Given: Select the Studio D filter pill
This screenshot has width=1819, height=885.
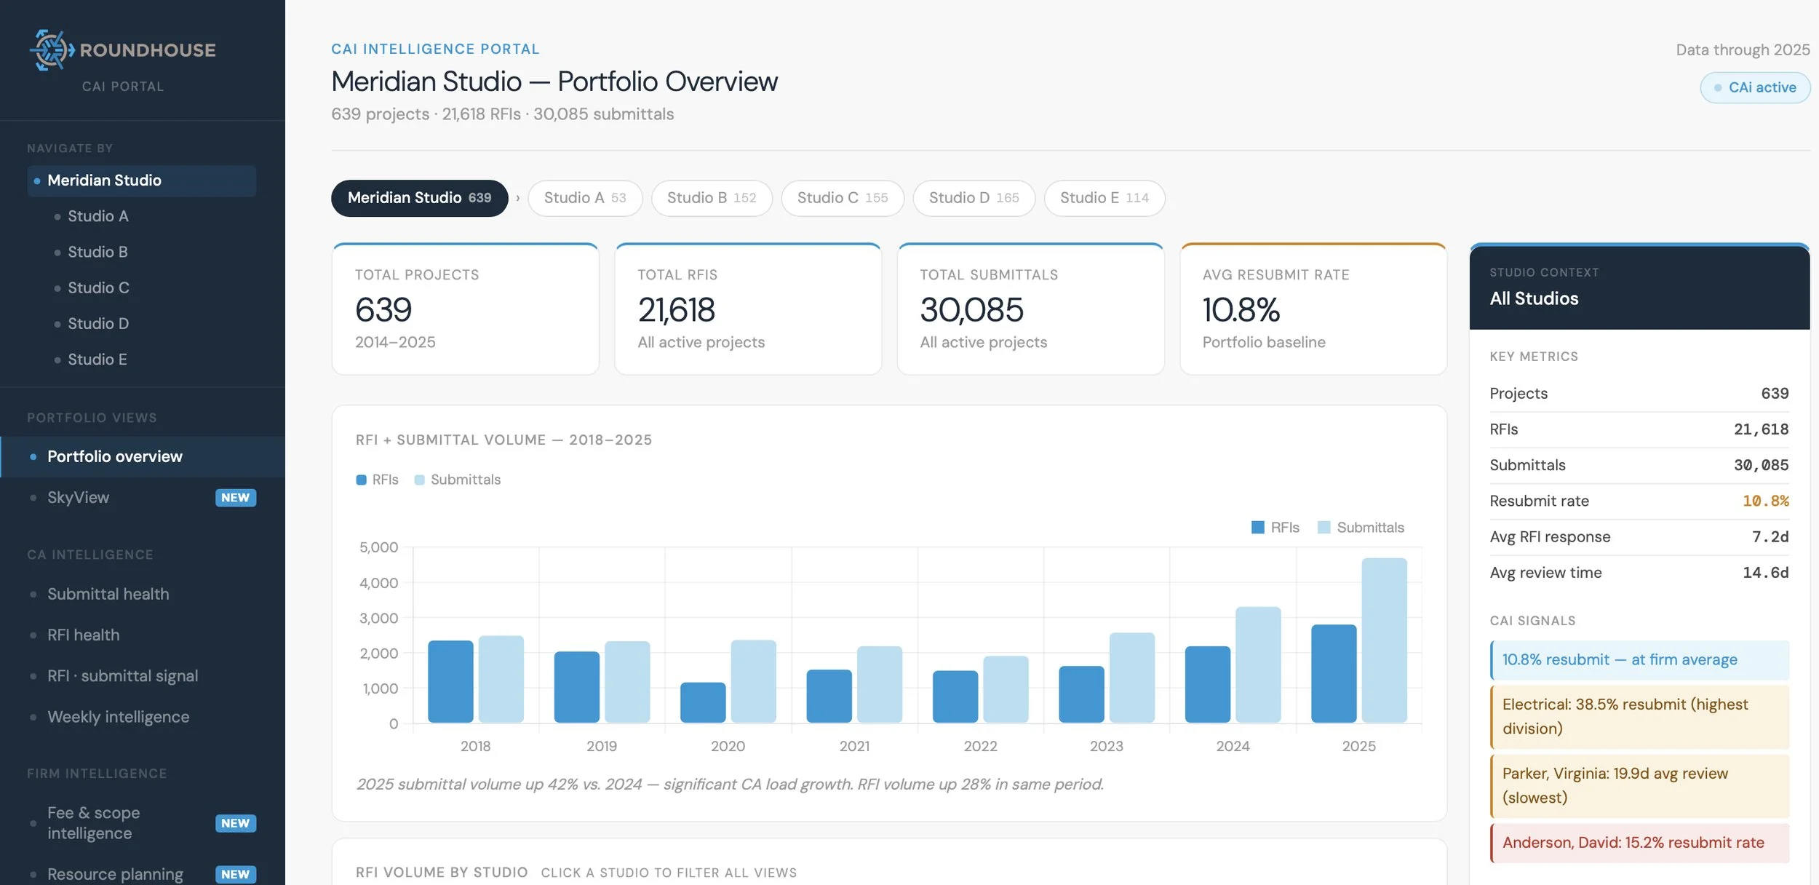Looking at the screenshot, I should click(x=974, y=198).
